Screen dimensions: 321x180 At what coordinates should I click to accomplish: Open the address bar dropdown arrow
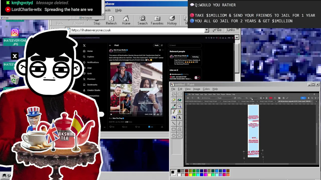[x=207, y=30]
